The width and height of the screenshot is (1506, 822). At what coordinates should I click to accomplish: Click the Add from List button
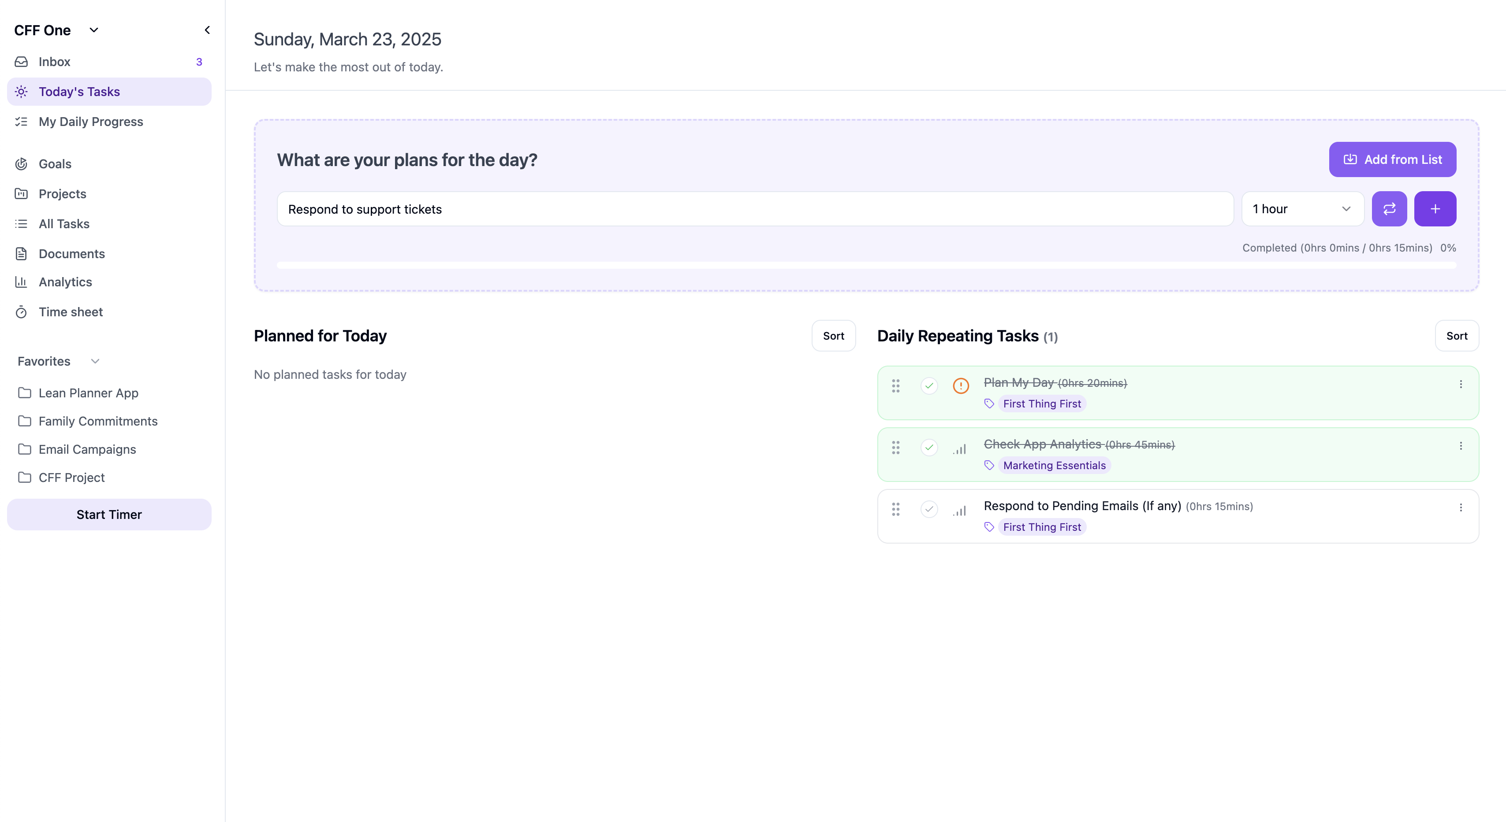(x=1392, y=159)
